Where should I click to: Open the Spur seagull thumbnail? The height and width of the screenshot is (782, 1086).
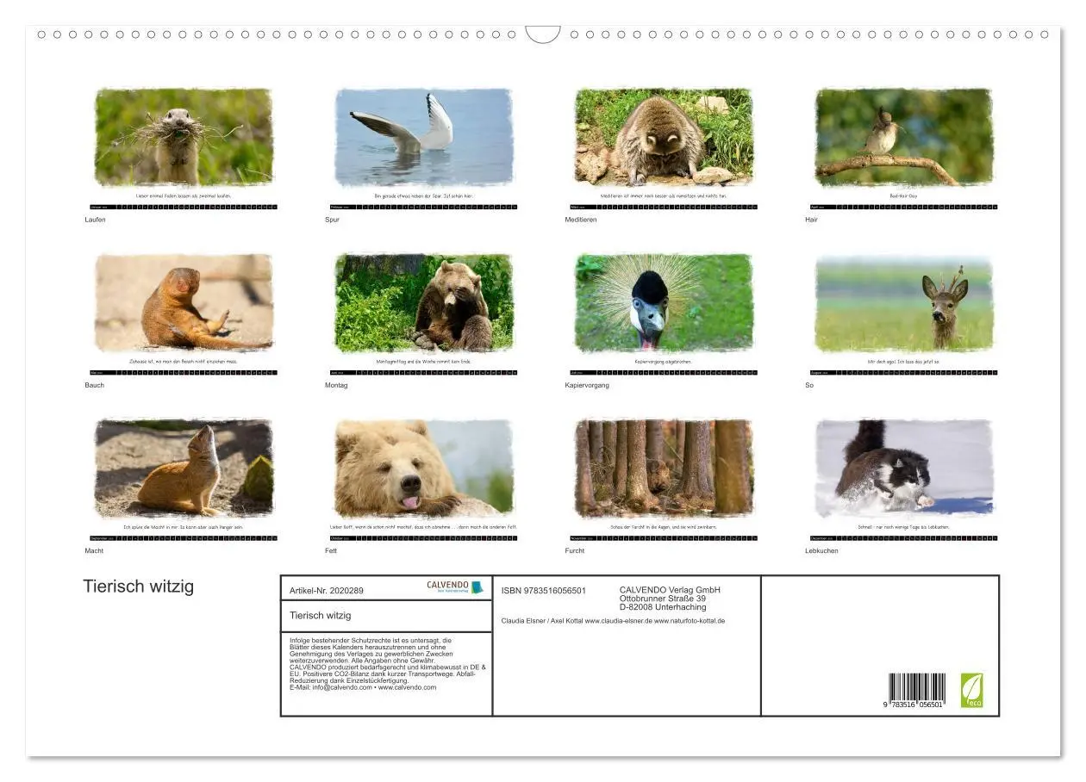pos(422,138)
